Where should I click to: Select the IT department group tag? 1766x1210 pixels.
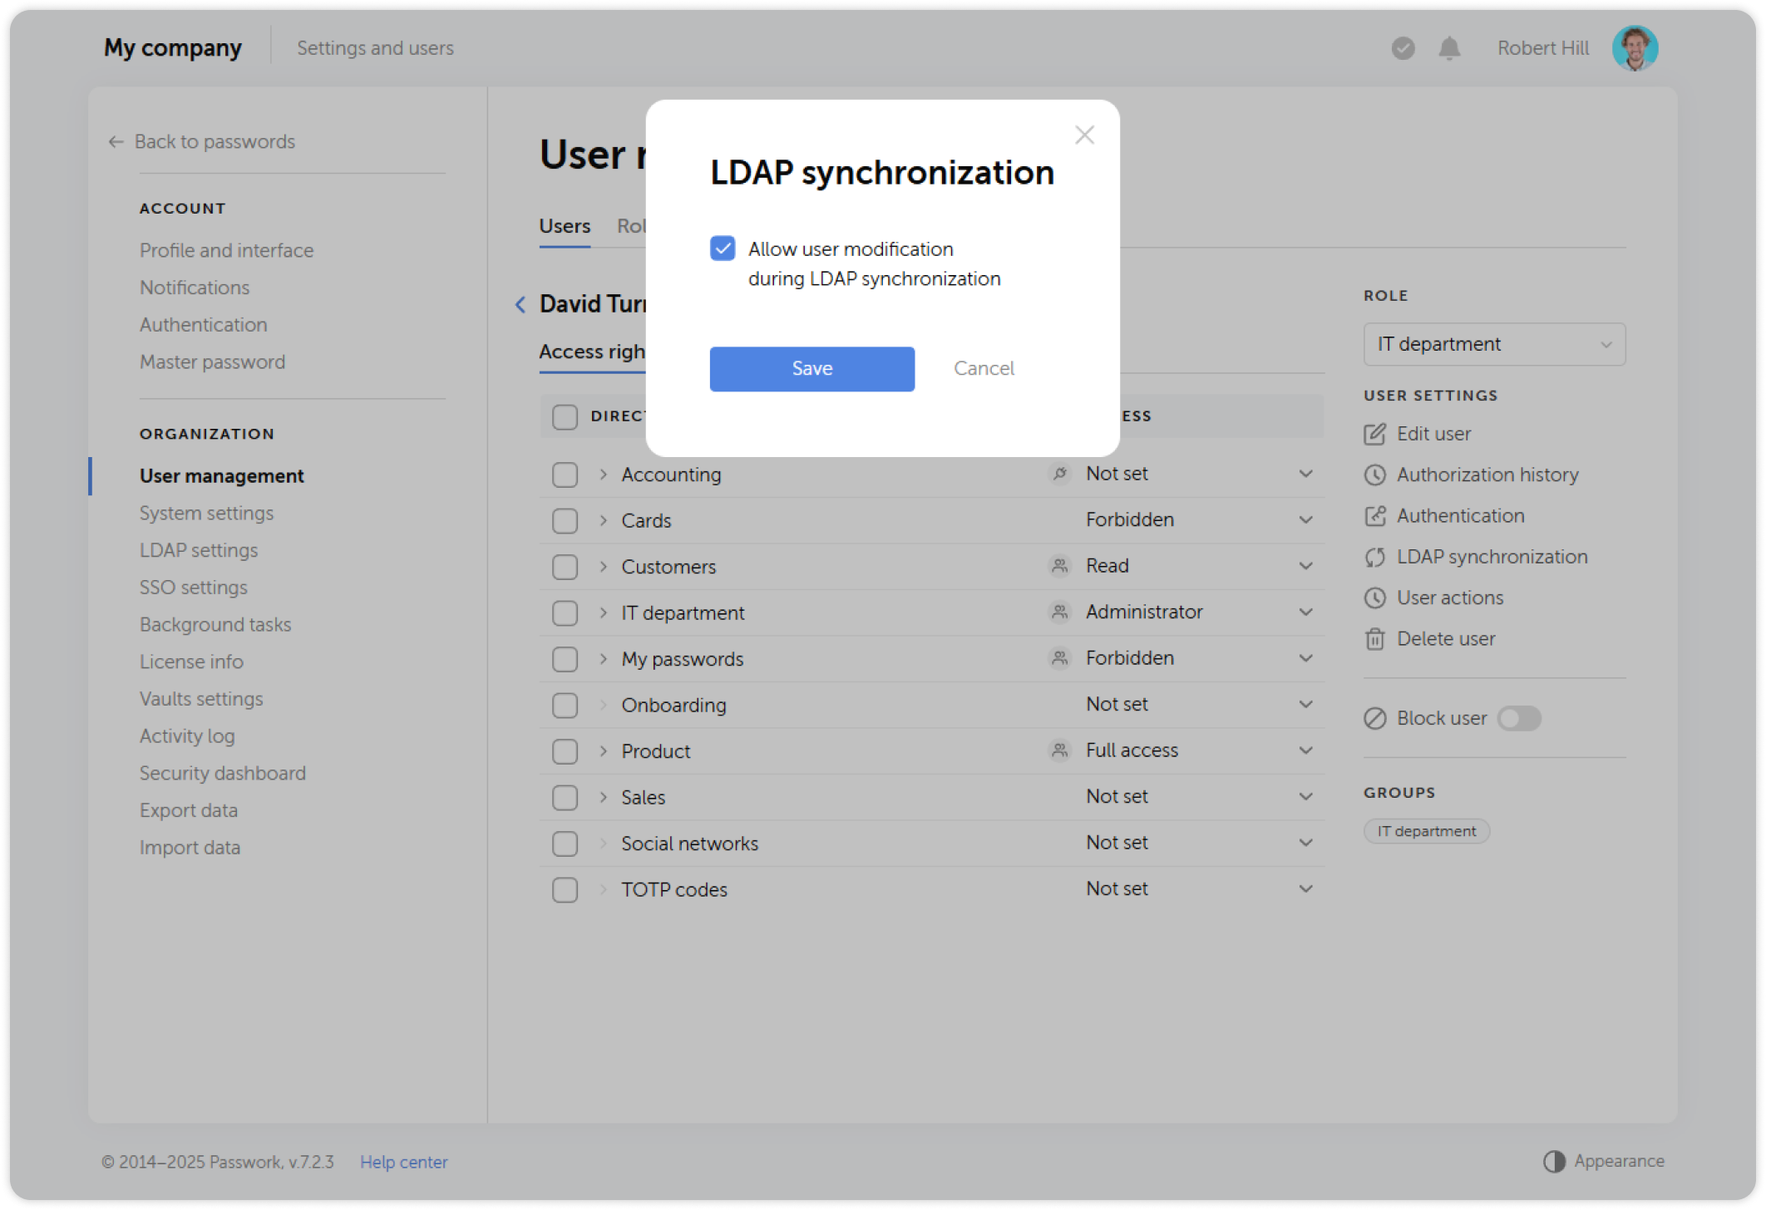pyautogui.click(x=1425, y=830)
